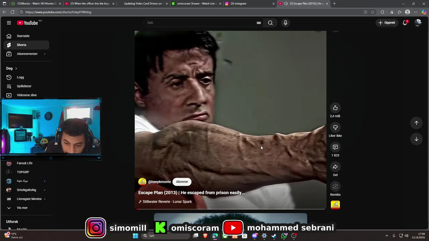
Task: Open the SHoNgxBoNg subscription
Action: click(x=26, y=190)
